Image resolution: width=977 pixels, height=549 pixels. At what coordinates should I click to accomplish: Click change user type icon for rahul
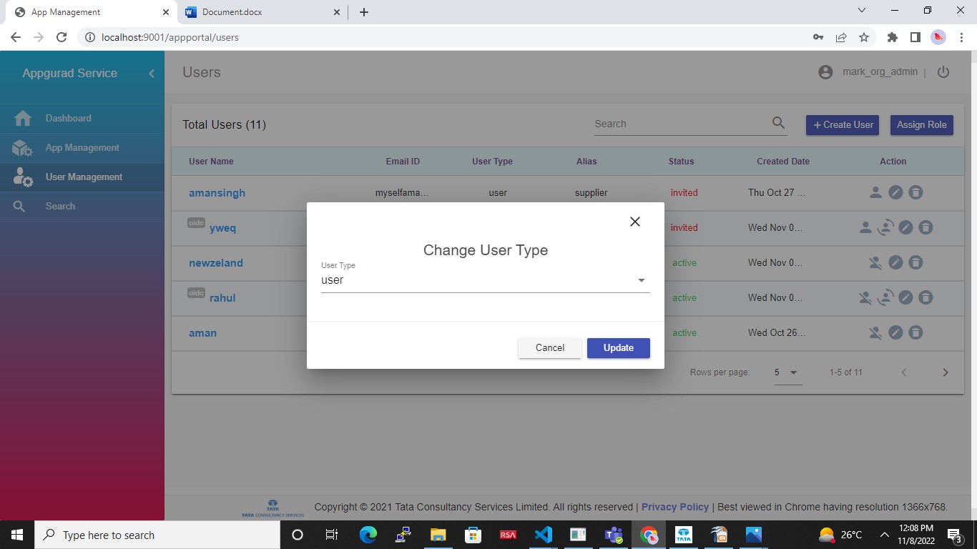click(x=885, y=297)
